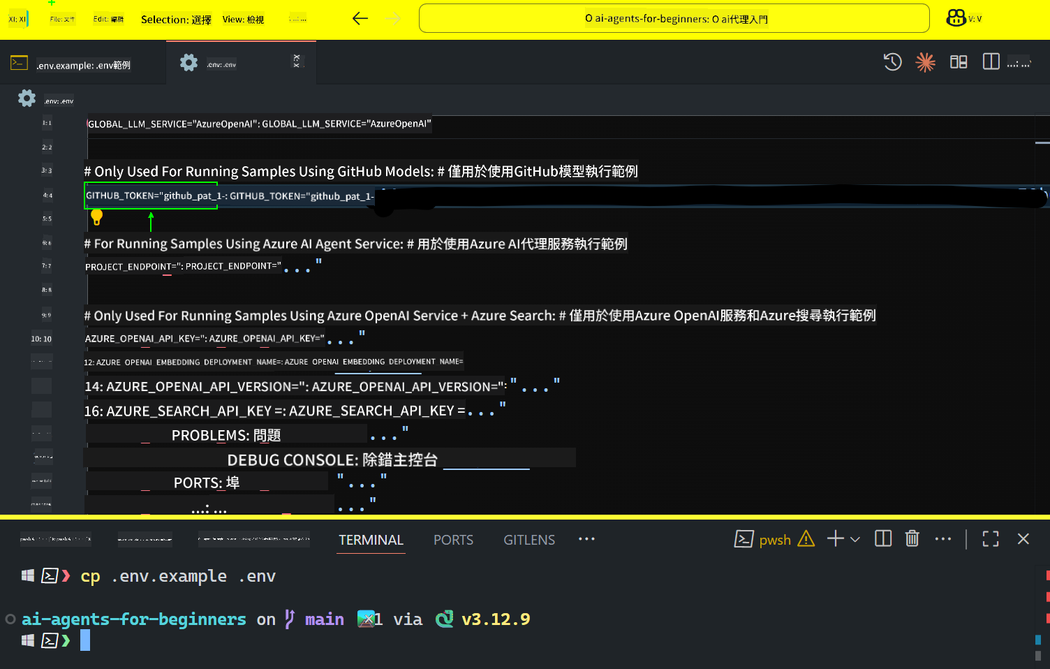Select the PORTS label with Chinese translation

click(x=207, y=483)
